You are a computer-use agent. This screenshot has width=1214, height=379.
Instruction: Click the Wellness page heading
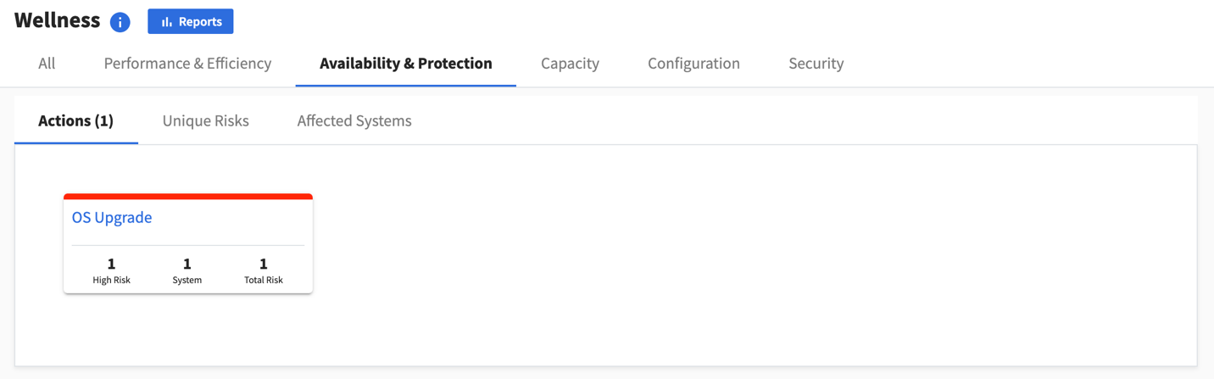click(57, 20)
